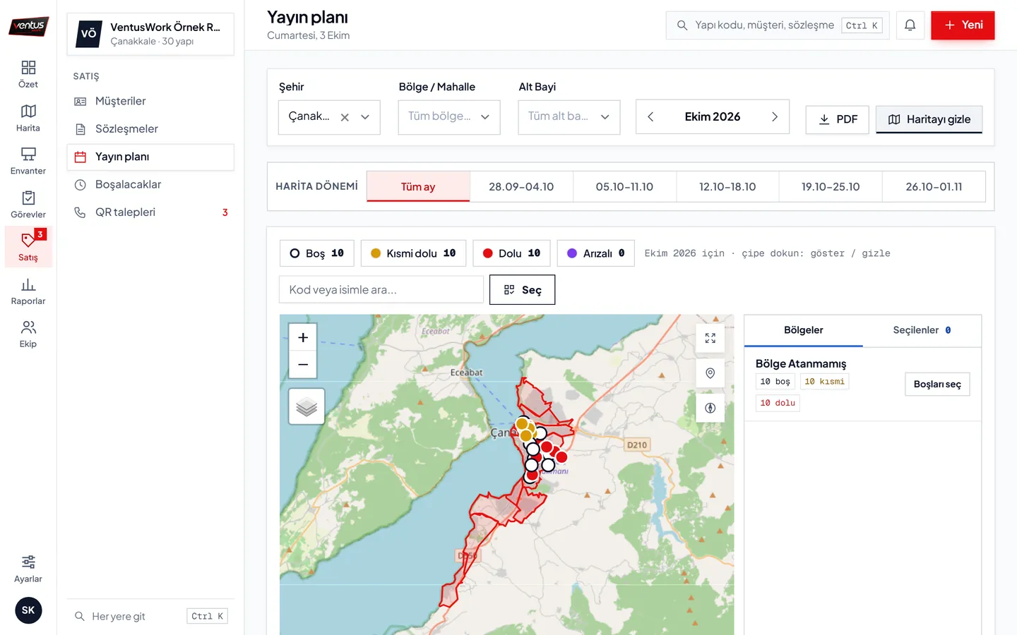Download the plan as PDF
This screenshot has height=635, width=1017.
[x=838, y=119]
